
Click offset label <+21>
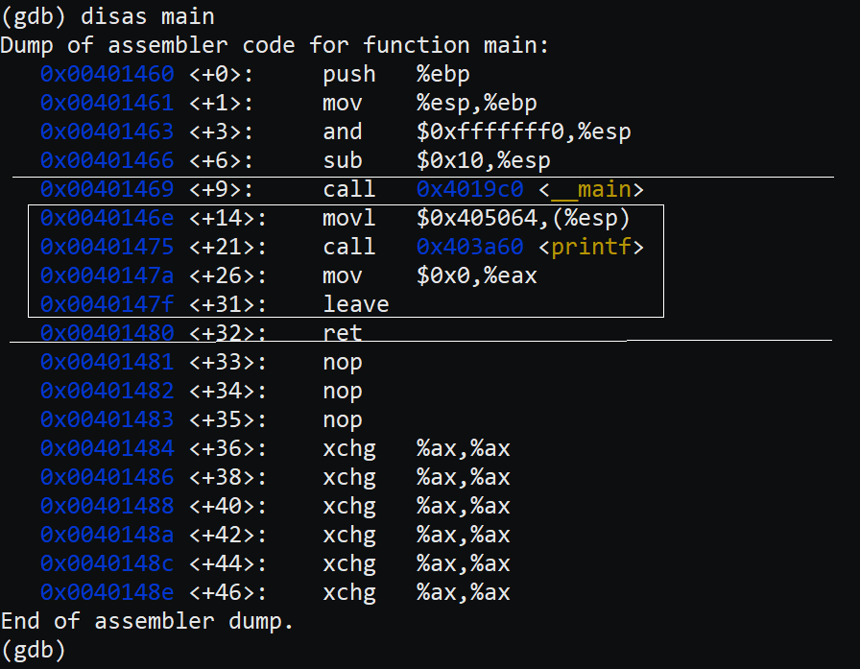click(x=228, y=247)
